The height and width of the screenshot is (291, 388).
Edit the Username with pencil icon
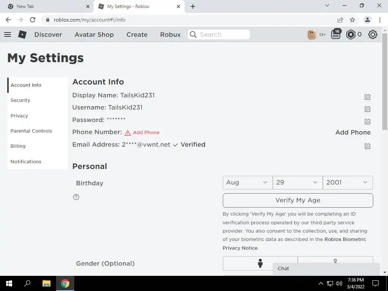click(x=368, y=109)
